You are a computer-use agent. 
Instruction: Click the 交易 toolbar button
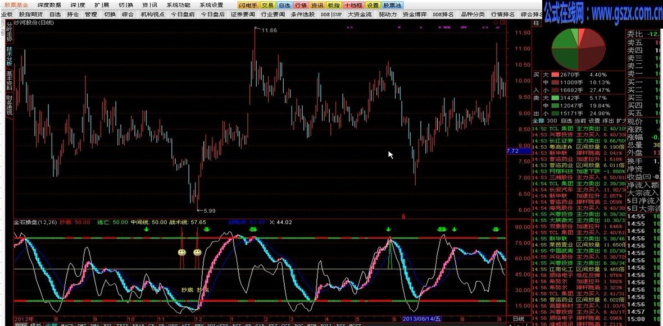click(267, 6)
